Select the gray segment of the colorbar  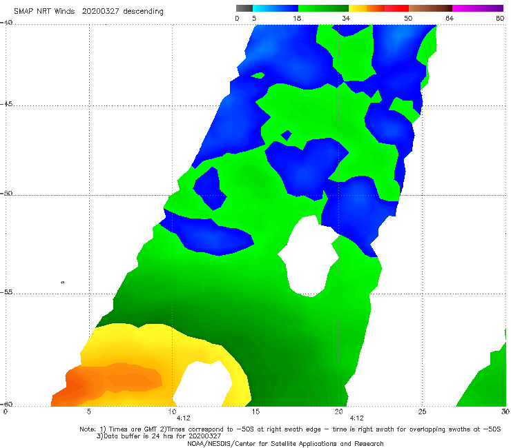tap(244, 8)
